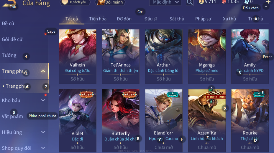This screenshot has height=153, width=274.
Task: Click the plus icon to add currency
Action: click(x=268, y=2)
